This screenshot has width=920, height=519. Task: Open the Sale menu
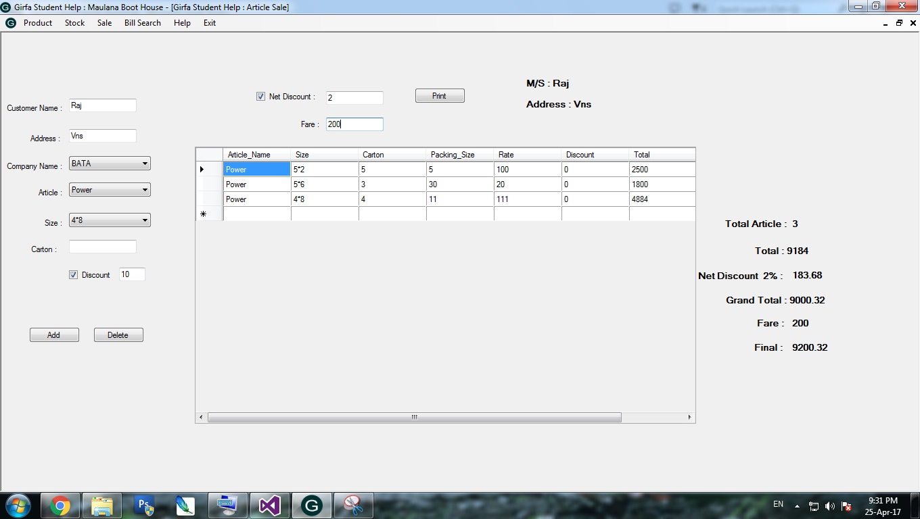104,22
